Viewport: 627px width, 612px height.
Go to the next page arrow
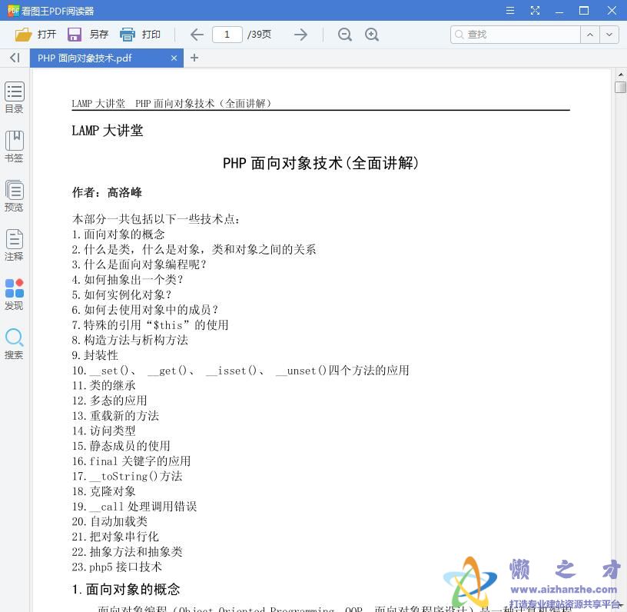point(300,35)
